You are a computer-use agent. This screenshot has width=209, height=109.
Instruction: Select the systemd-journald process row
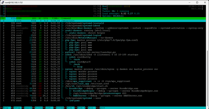point(103,23)
